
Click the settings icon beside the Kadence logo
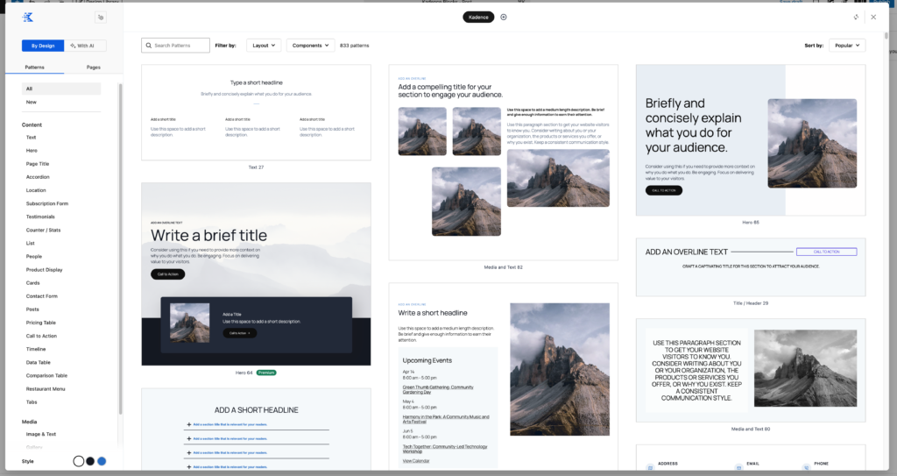[100, 18]
